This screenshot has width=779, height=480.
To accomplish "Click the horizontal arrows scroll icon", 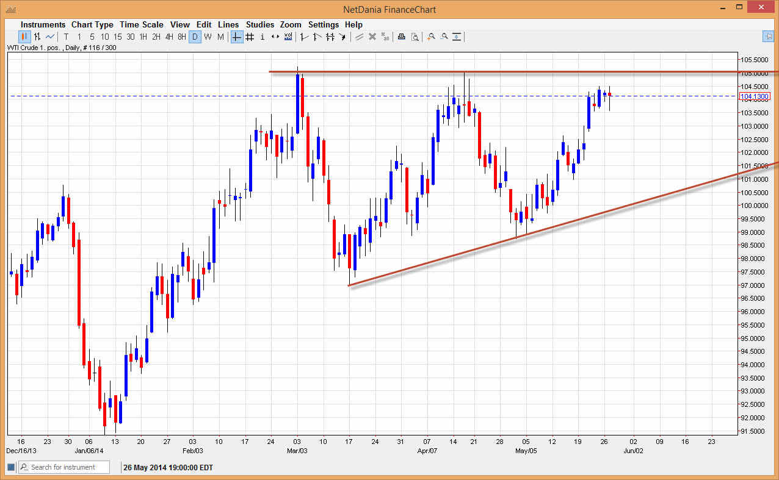I will pos(275,37).
